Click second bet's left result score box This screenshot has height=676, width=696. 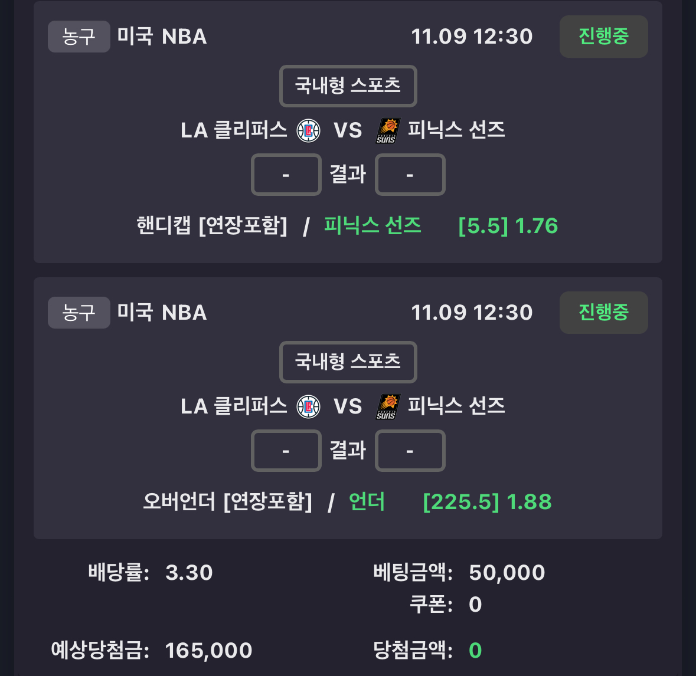tap(286, 451)
